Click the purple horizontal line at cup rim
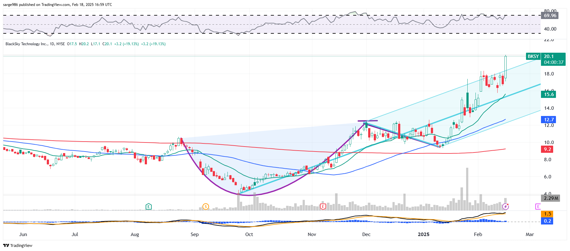The height and width of the screenshot is (251, 570). click(368, 121)
